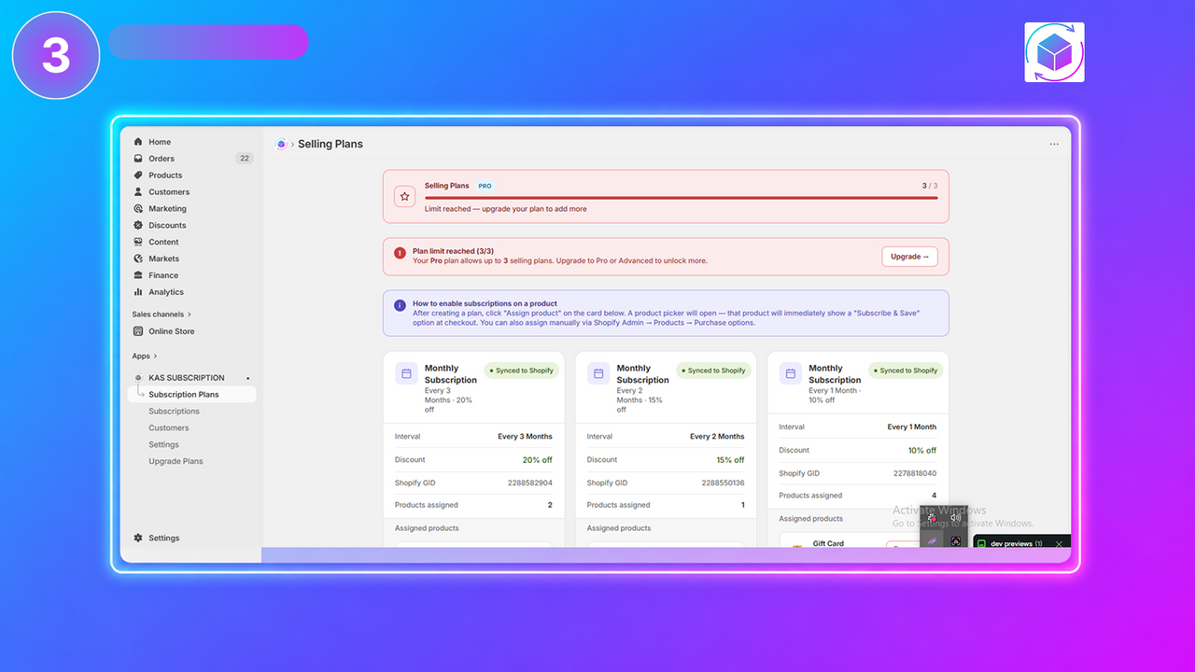
Task: Click Shopify GID value 2278818040
Action: [x=915, y=473]
